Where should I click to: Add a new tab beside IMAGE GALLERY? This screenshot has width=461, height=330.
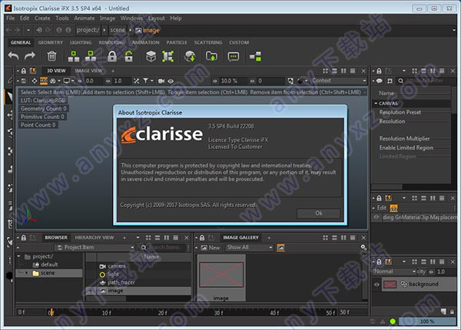pos(269,238)
